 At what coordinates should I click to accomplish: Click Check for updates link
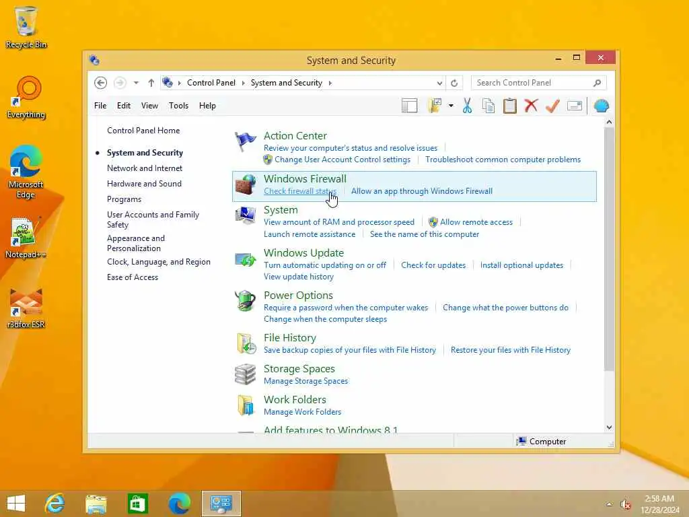coord(433,265)
